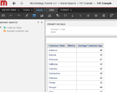
Task: Expand Format dropdown arrow
Action: pos(71,10)
